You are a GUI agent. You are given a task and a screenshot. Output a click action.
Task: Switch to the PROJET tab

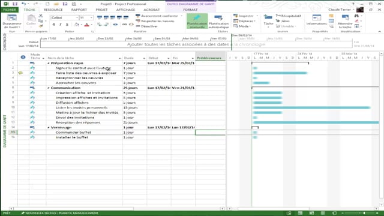(x=101, y=10)
